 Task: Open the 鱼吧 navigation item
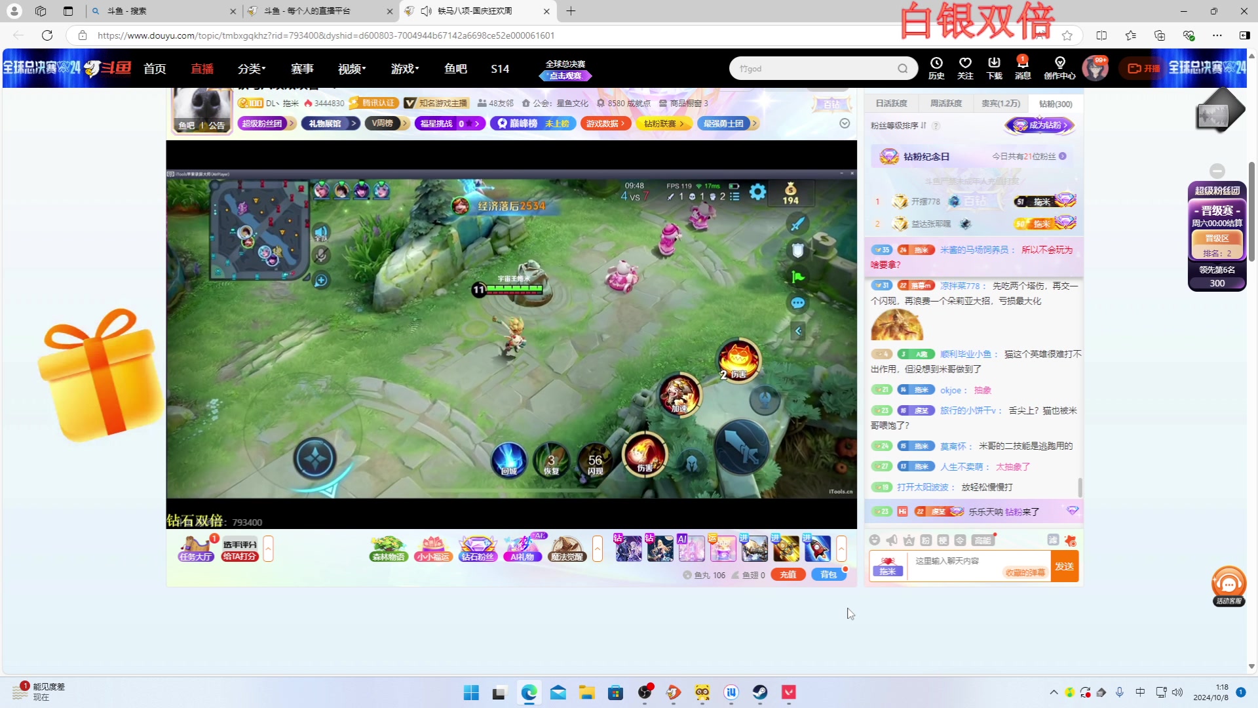coord(455,68)
